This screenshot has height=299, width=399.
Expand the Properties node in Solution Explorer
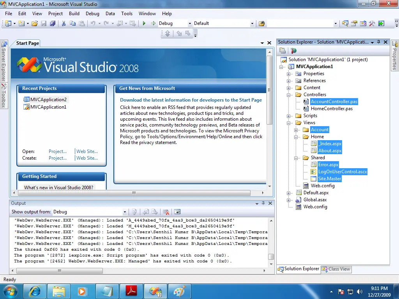click(289, 74)
